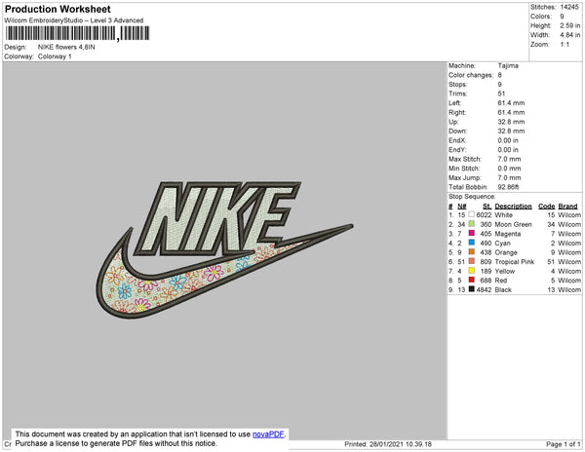Click the 'Printed: 28/01/2021 10.39.18' footer text
This screenshot has width=585, height=452.
[388, 444]
